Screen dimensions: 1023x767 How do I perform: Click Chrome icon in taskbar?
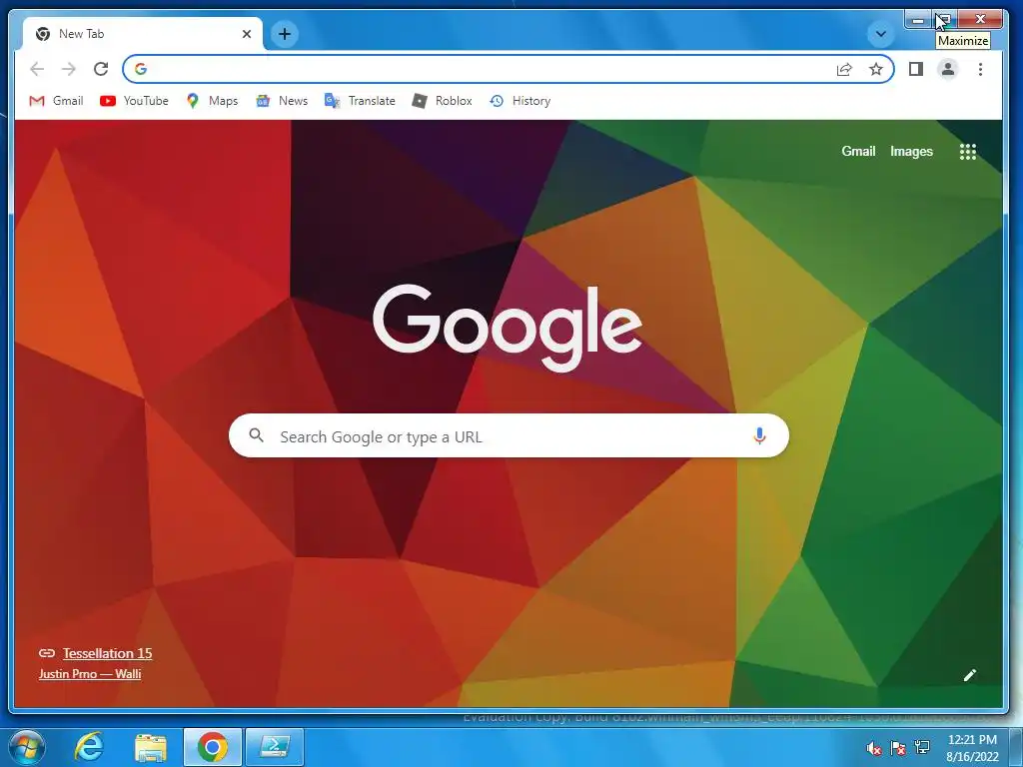[x=213, y=747]
